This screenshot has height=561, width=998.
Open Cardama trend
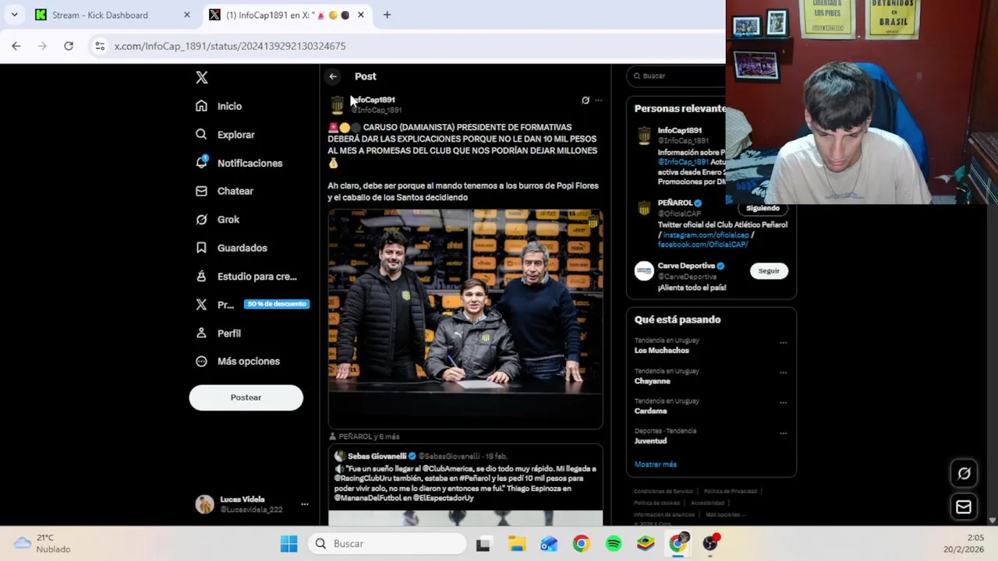(651, 411)
